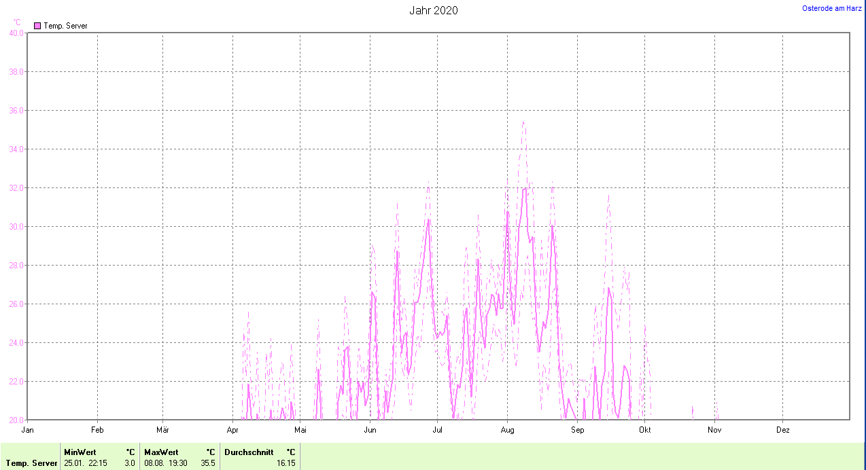Click the Temp. Server row label in the table
The image size is (866, 470).
point(31,463)
